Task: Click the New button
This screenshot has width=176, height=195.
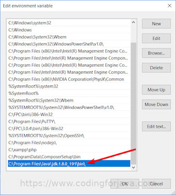Action: (x=156, y=24)
